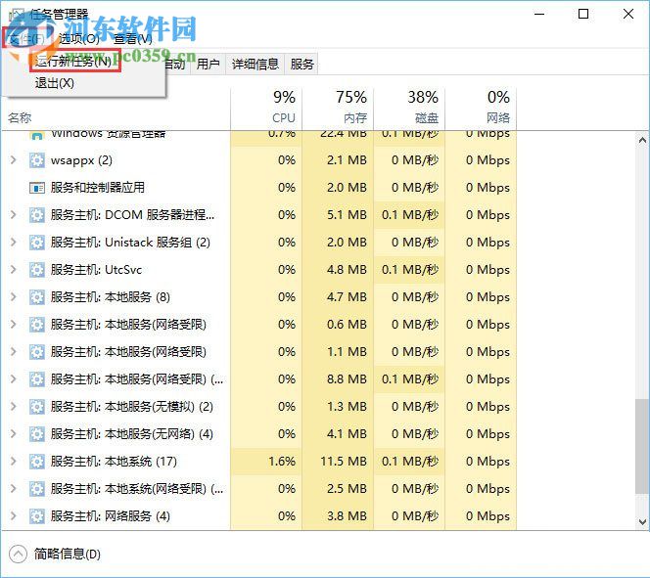The height and width of the screenshot is (578, 650).
Task: Expand 服务主机: DCOM 服务器进程 row
Action: click(x=14, y=214)
